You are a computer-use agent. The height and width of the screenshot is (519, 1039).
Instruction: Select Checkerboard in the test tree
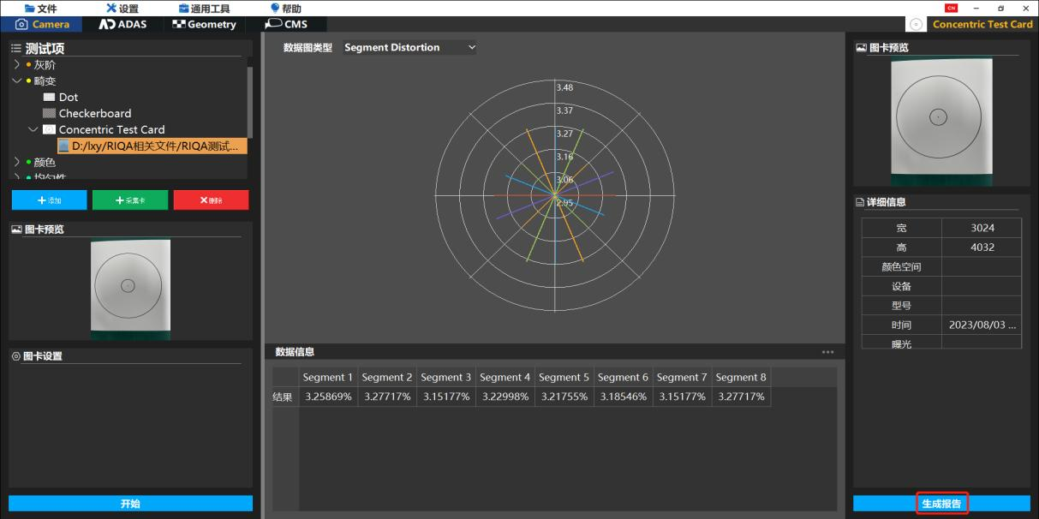click(94, 113)
